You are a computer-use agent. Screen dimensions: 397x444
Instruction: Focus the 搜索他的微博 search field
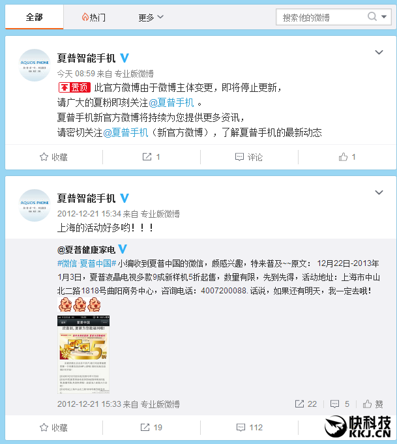coord(321,17)
